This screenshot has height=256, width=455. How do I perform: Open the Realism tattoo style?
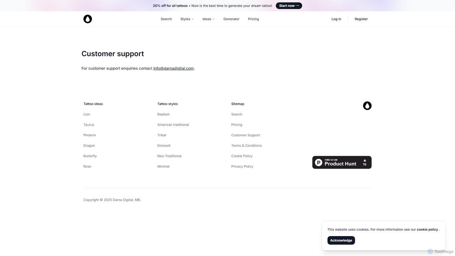[164, 114]
